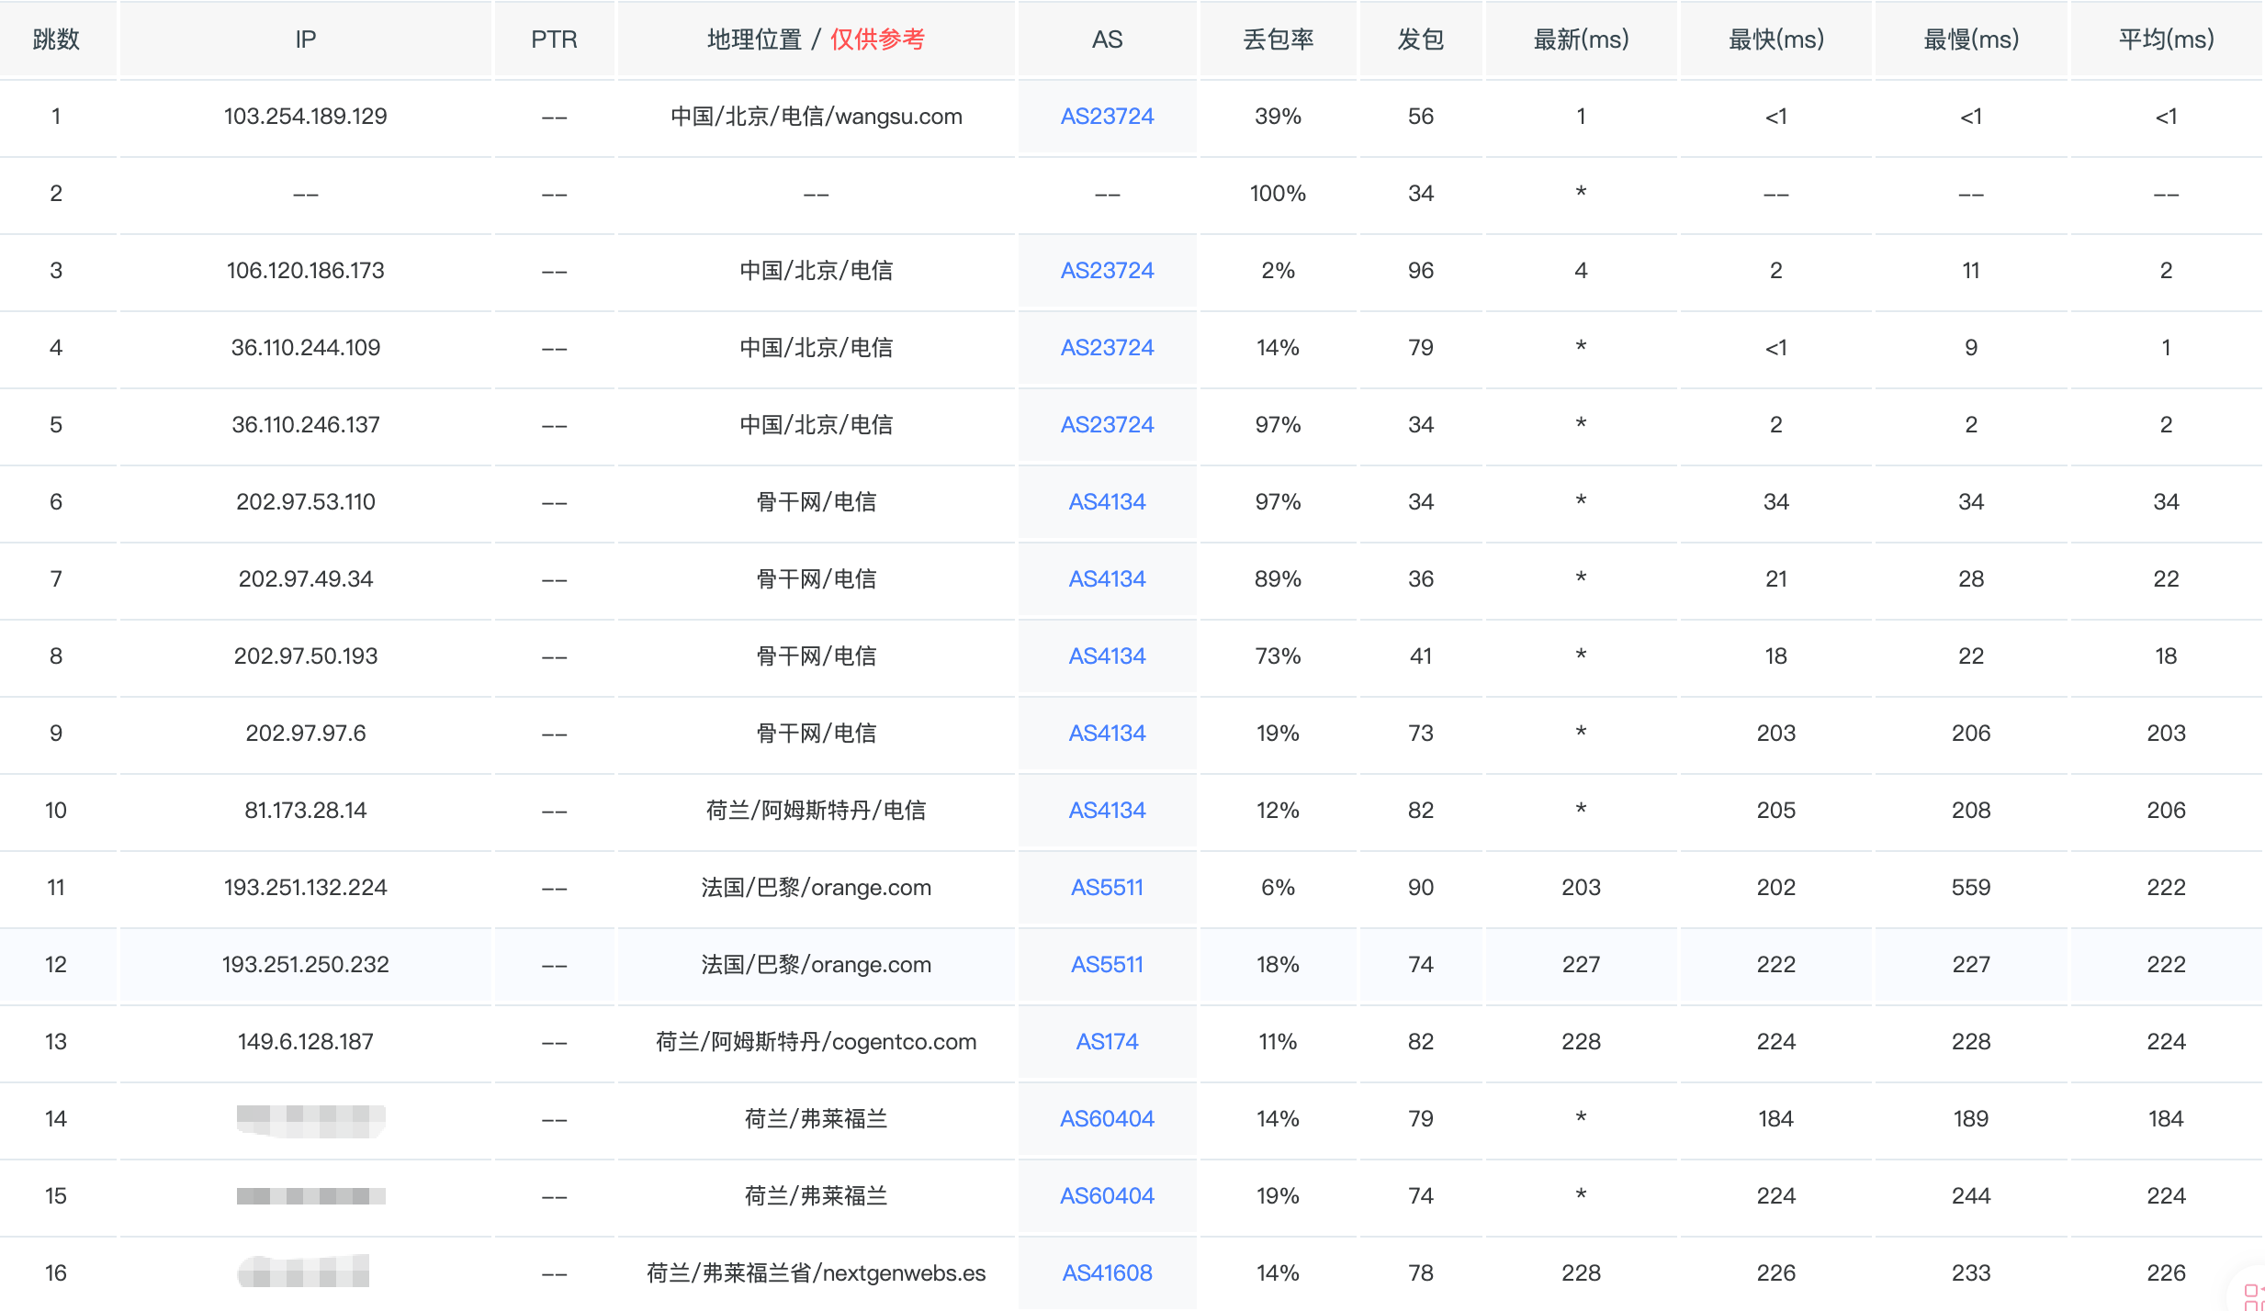Click the AS41608 link

pos(1107,1273)
